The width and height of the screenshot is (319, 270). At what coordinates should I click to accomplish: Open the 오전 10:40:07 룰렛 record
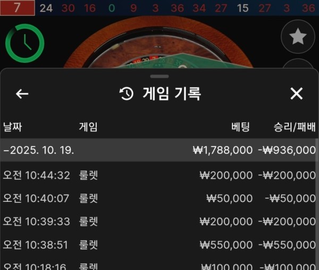158,198
